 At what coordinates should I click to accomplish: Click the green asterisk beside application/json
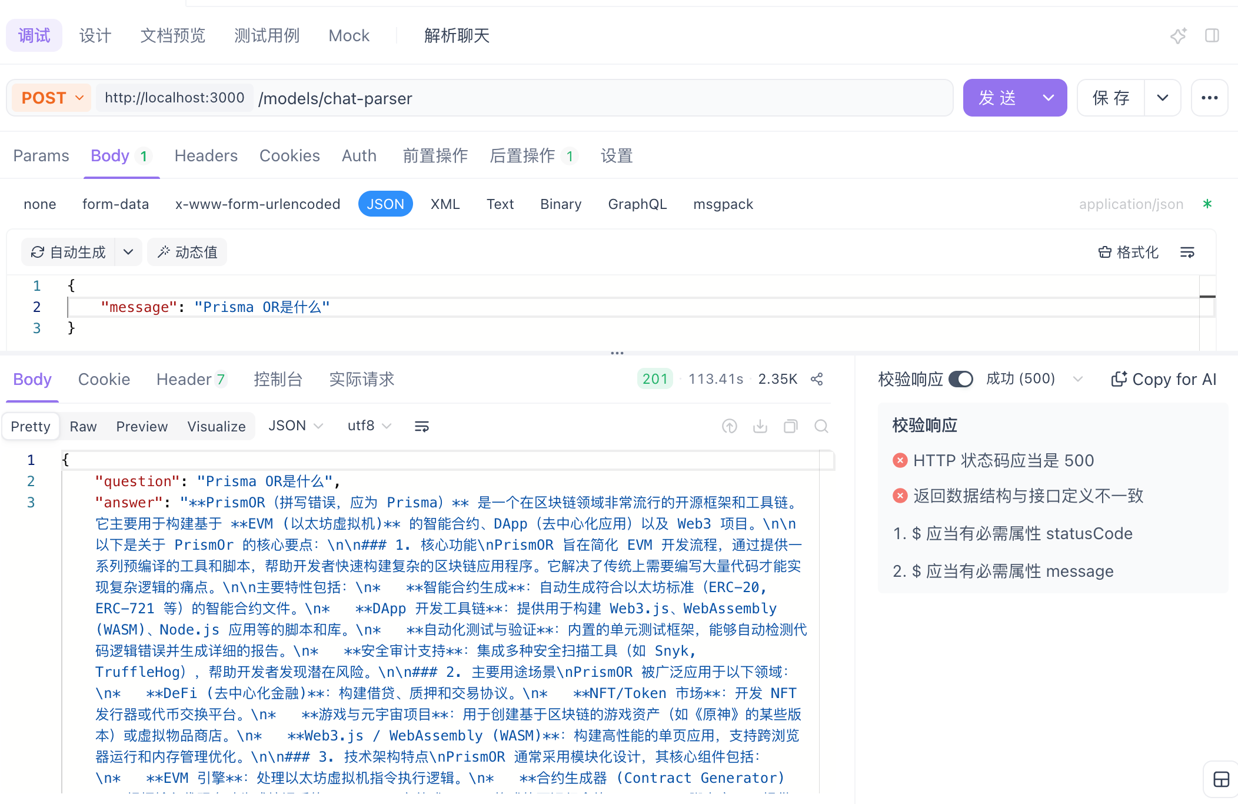(x=1207, y=204)
